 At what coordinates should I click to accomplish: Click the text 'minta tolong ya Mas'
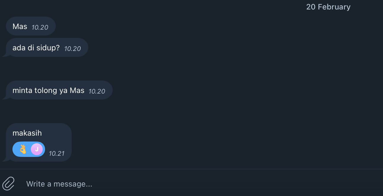coord(48,90)
